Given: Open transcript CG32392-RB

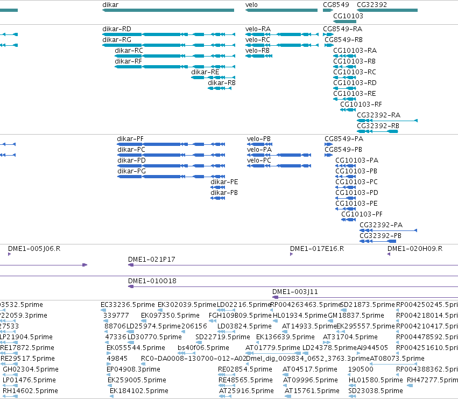Looking at the screenshot, I should coord(378,126).
